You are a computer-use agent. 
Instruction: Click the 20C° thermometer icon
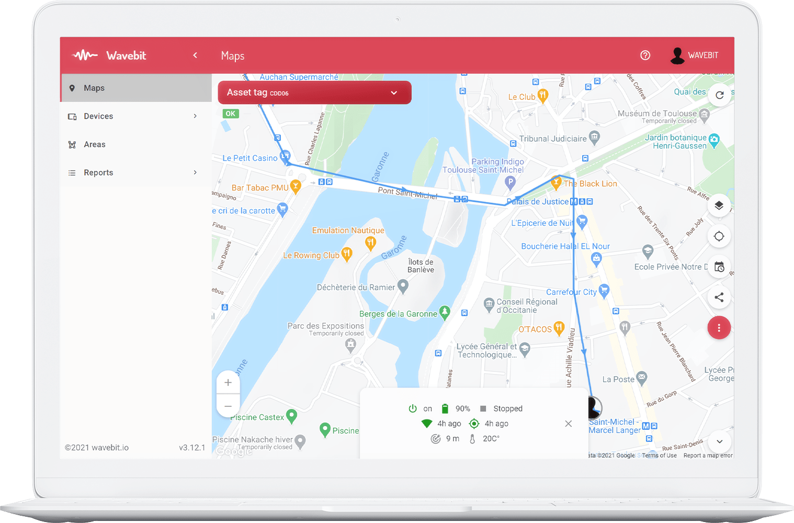pos(472,439)
